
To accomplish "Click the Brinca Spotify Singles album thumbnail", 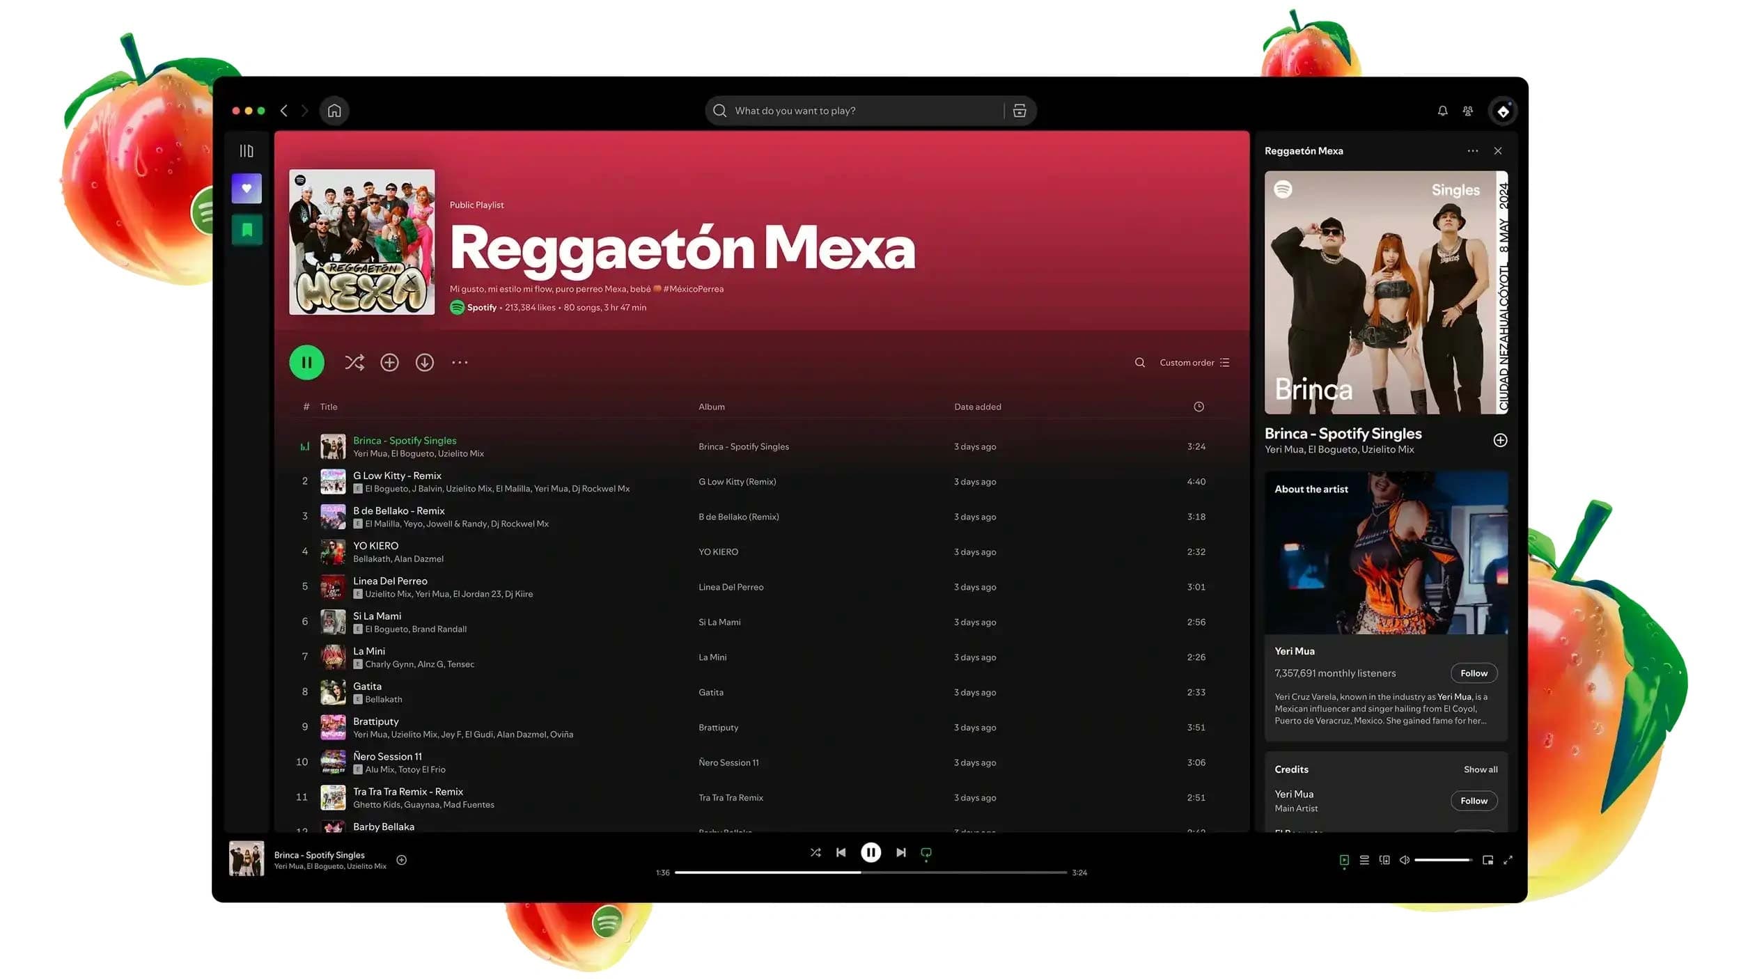I will pos(332,446).
